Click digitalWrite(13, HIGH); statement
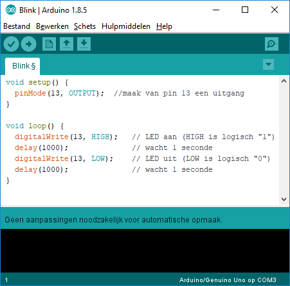 (x=66, y=137)
